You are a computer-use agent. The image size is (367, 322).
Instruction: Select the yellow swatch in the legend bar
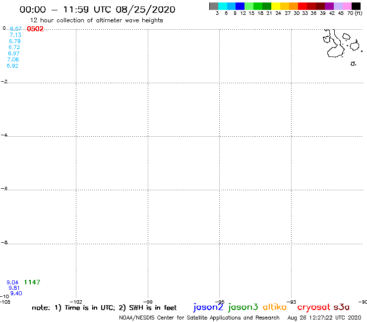point(276,6)
